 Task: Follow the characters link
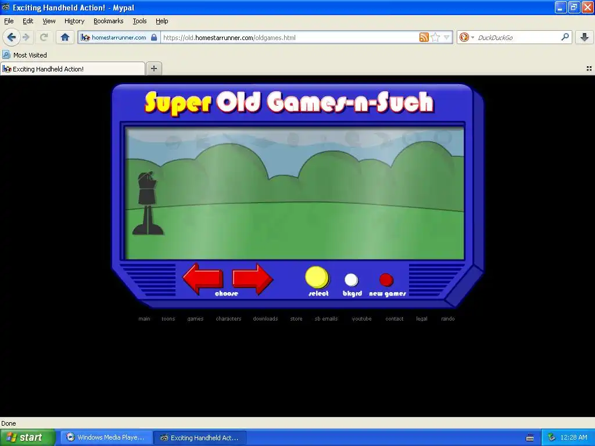(x=228, y=319)
